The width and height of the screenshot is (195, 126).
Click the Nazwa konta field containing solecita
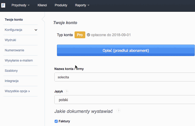coord(124,77)
